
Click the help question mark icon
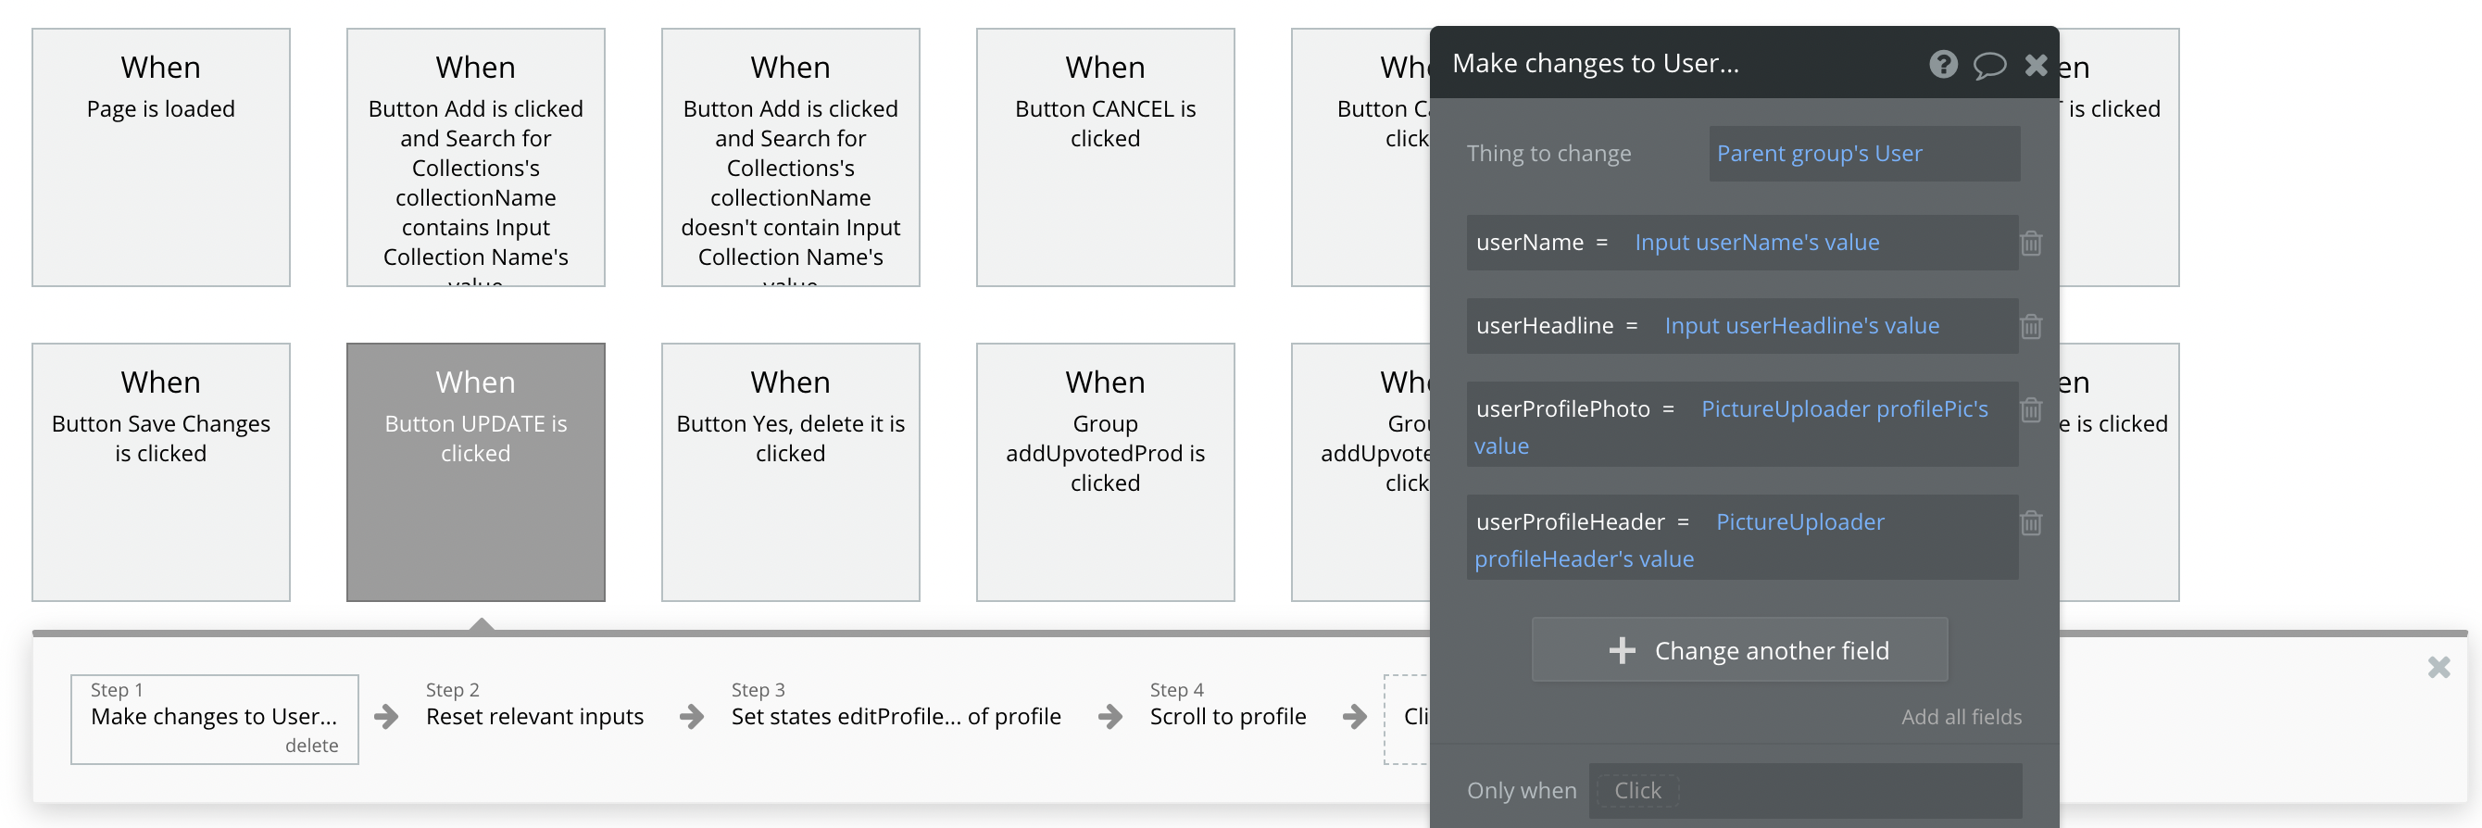pyautogui.click(x=1942, y=65)
